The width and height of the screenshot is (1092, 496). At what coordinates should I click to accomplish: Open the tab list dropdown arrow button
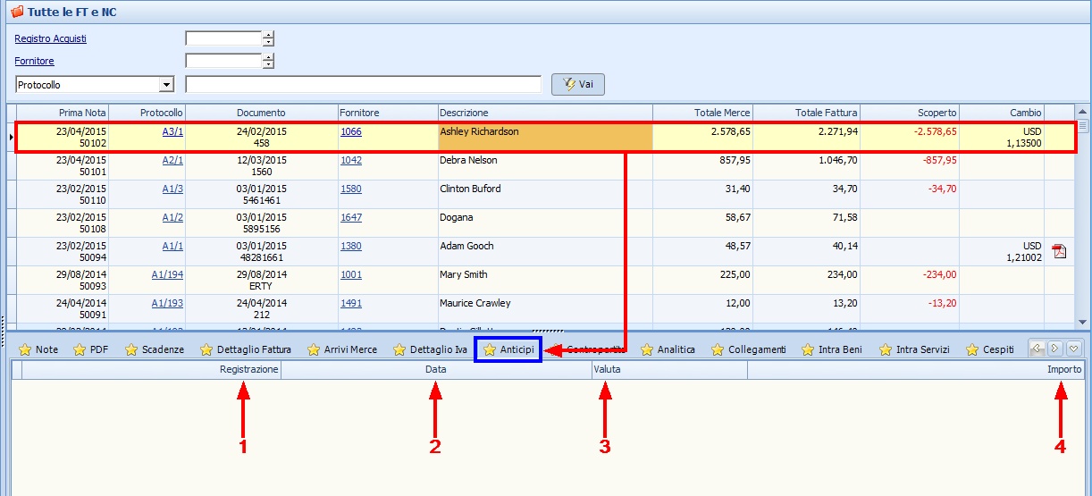click(1074, 349)
